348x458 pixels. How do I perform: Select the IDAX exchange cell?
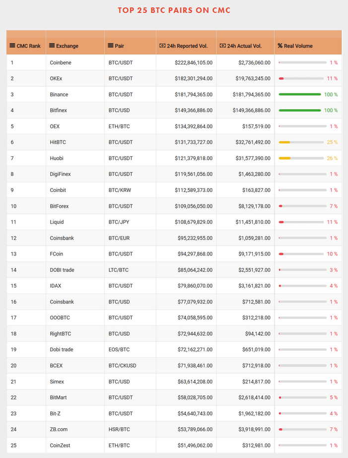(75, 286)
